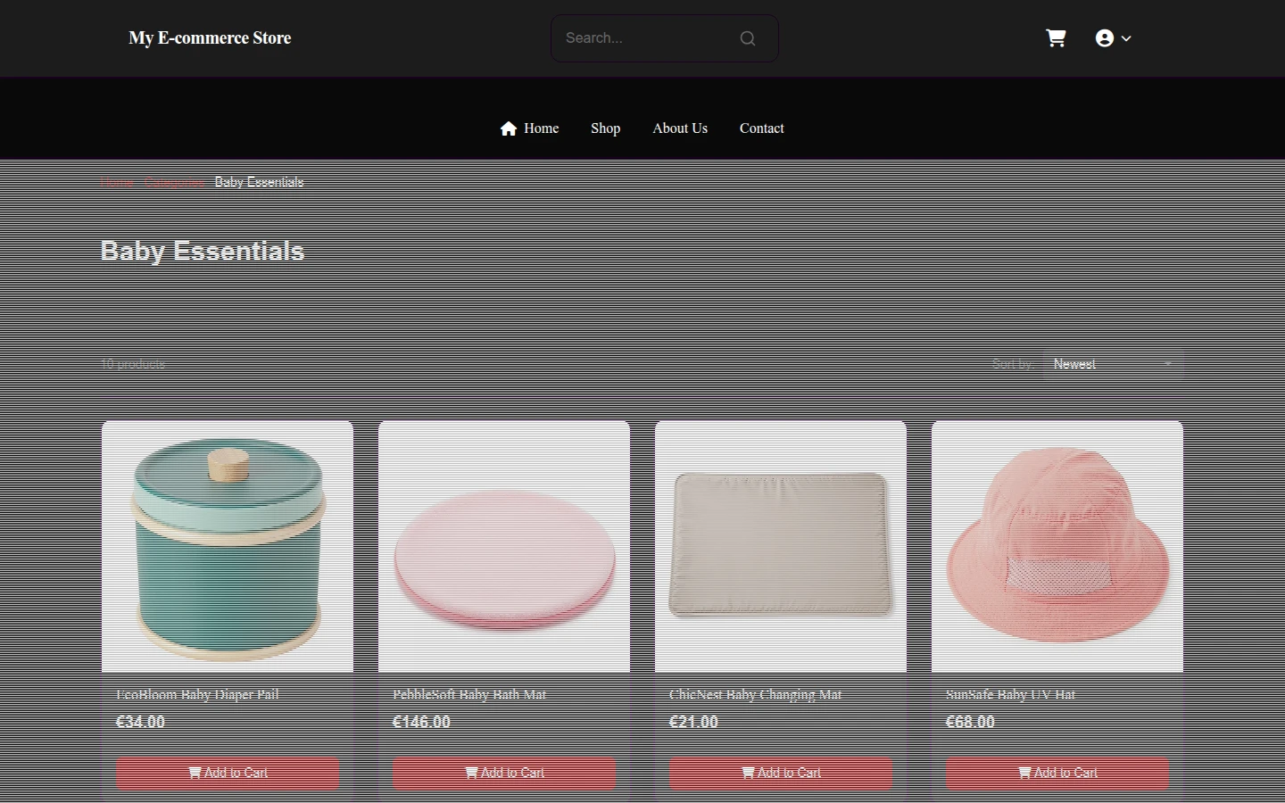Click the Baby Essentials breadcrumb text
This screenshot has width=1285, height=803.
[259, 182]
